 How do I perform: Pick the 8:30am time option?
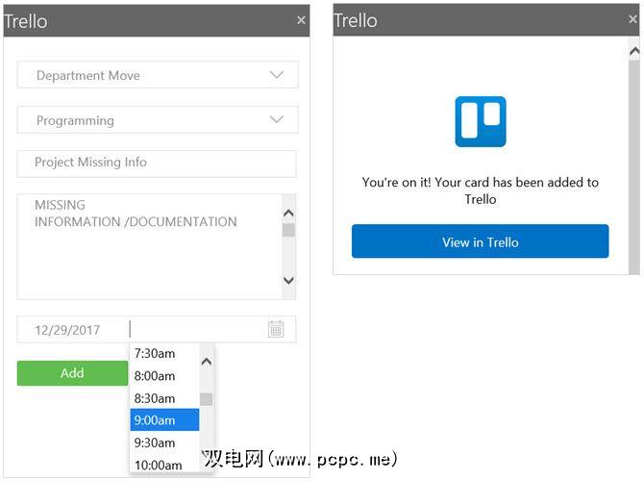coord(155,398)
